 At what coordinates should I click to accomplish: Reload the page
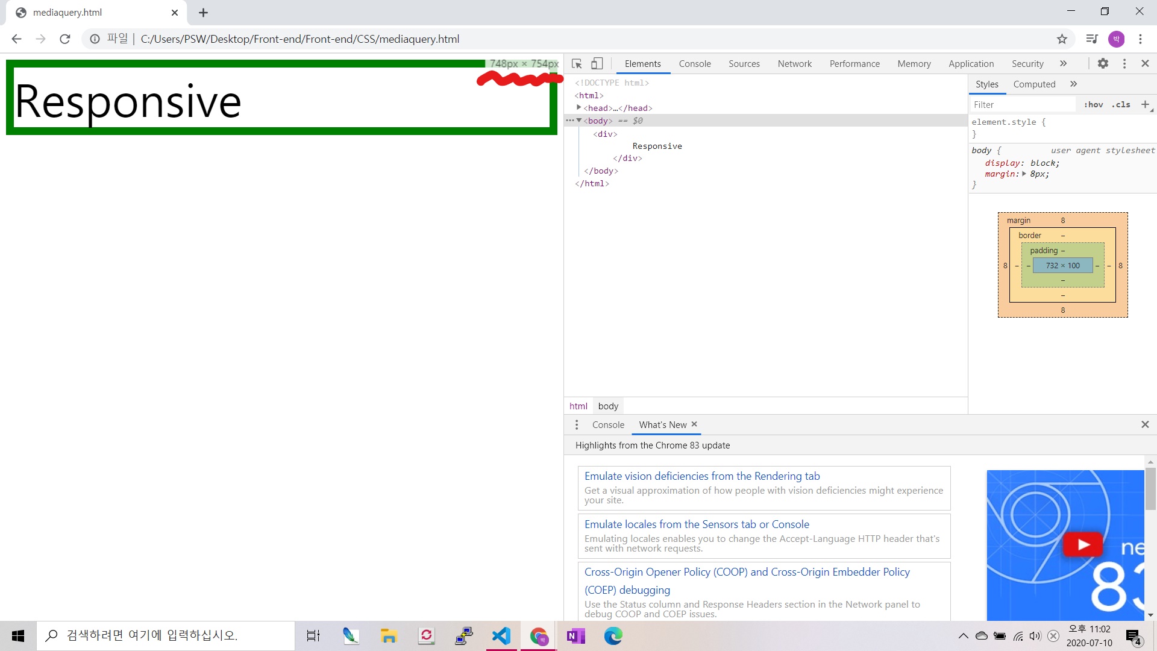point(65,39)
